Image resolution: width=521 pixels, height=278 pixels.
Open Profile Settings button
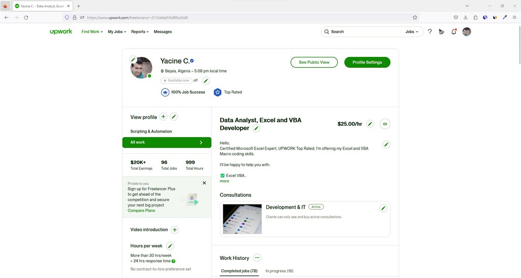point(367,62)
